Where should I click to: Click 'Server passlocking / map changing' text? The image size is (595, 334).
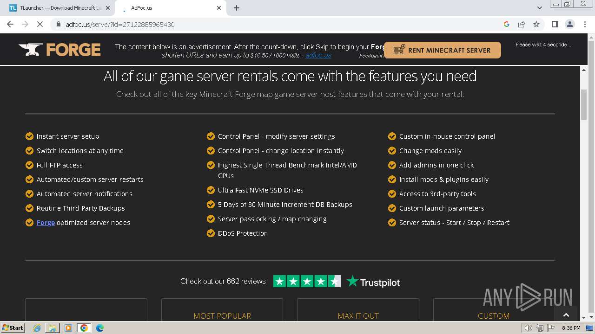[272, 219]
